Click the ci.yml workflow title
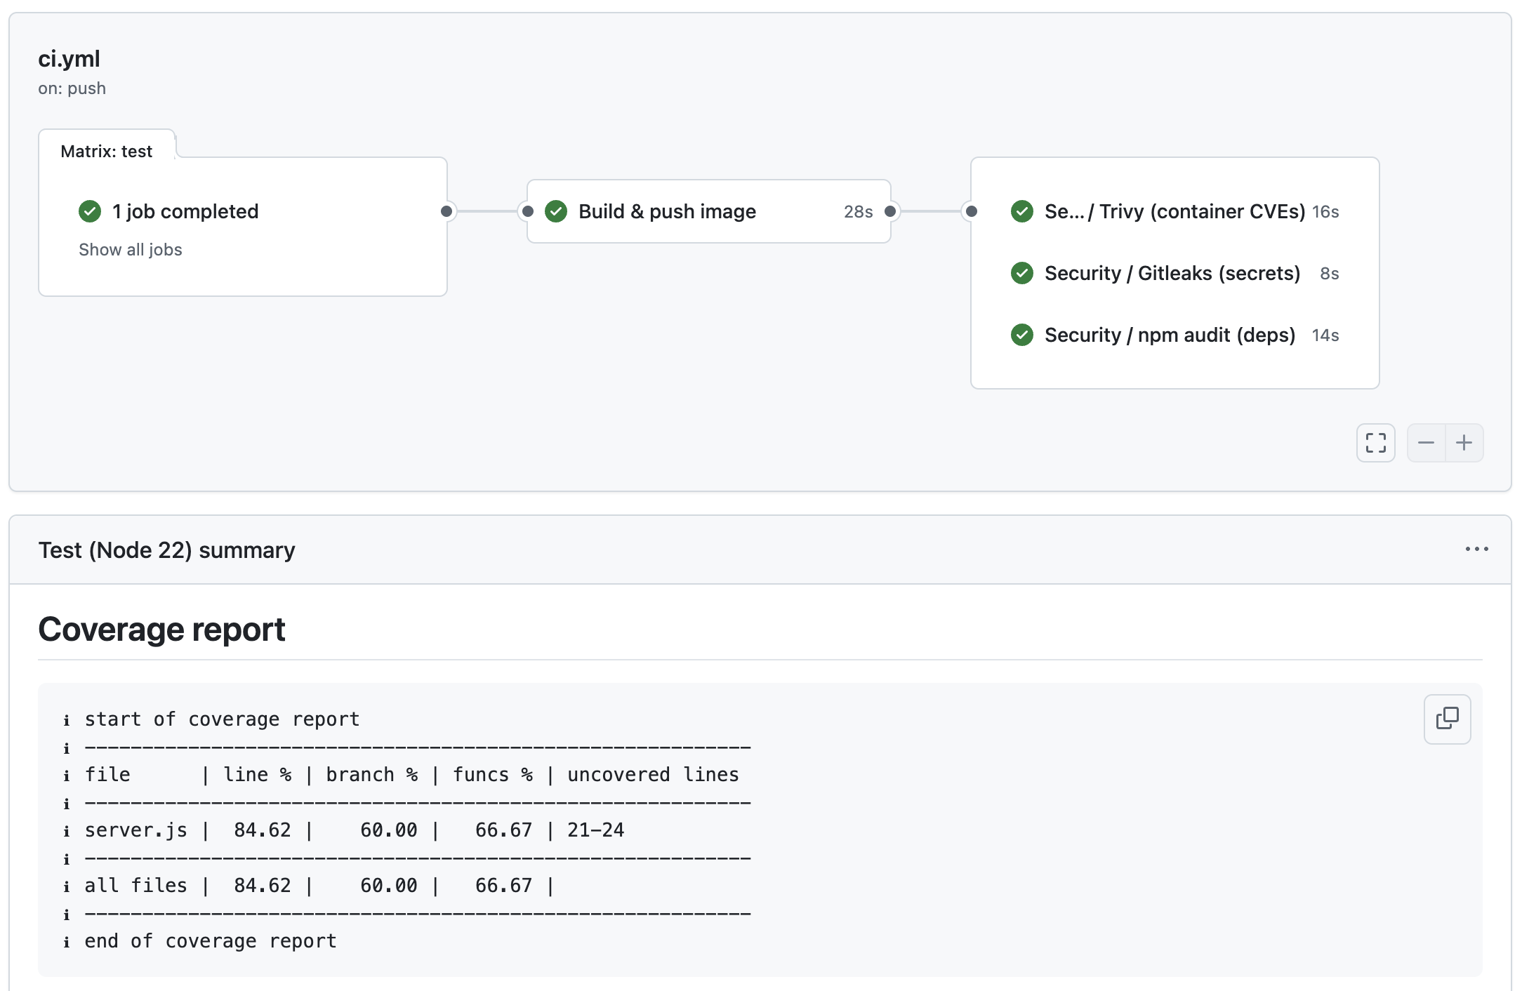Viewport: 1522px width, 991px height. pyautogui.click(x=69, y=59)
